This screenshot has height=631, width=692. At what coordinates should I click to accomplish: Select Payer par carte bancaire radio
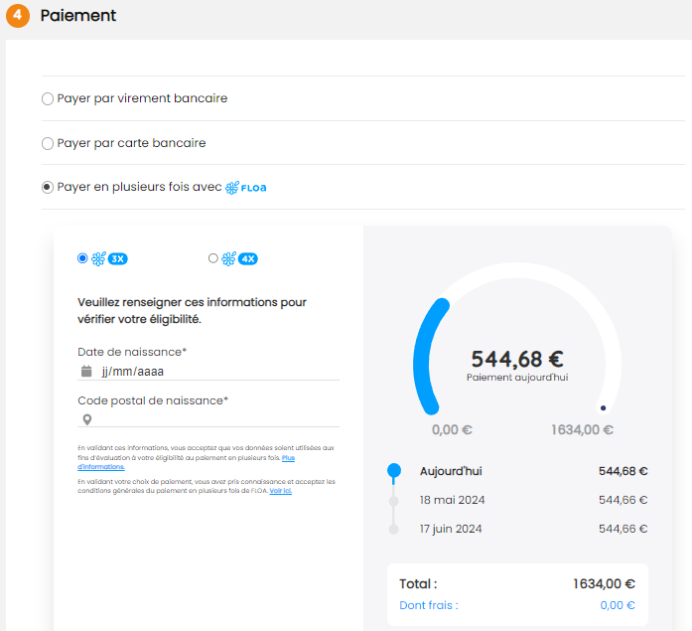point(48,143)
